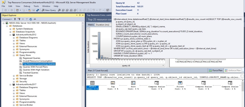Image resolution: width=245 pixels, height=107 pixels.
Task: Collapse the AdventureWorks2012 database node
Action: (10, 35)
